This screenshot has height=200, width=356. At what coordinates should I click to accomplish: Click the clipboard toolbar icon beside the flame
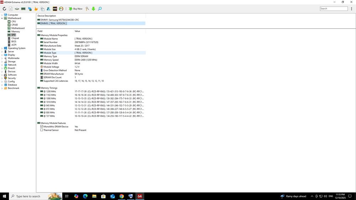pyautogui.click(x=42, y=9)
